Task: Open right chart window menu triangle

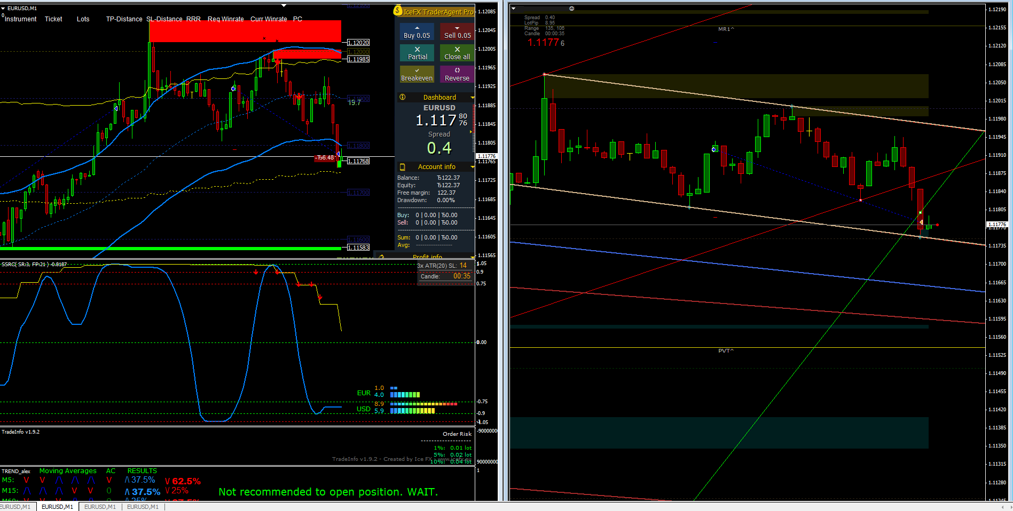Action: coord(513,9)
